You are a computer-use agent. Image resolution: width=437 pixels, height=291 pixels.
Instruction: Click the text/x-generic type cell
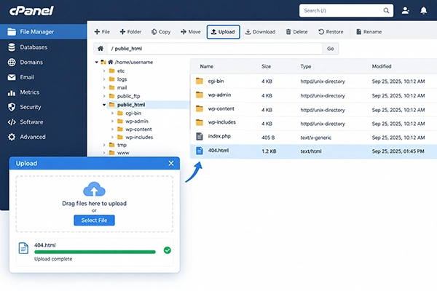316,137
